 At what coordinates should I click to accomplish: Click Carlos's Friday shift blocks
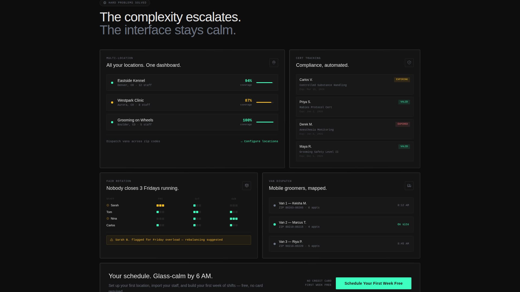coord(160,225)
